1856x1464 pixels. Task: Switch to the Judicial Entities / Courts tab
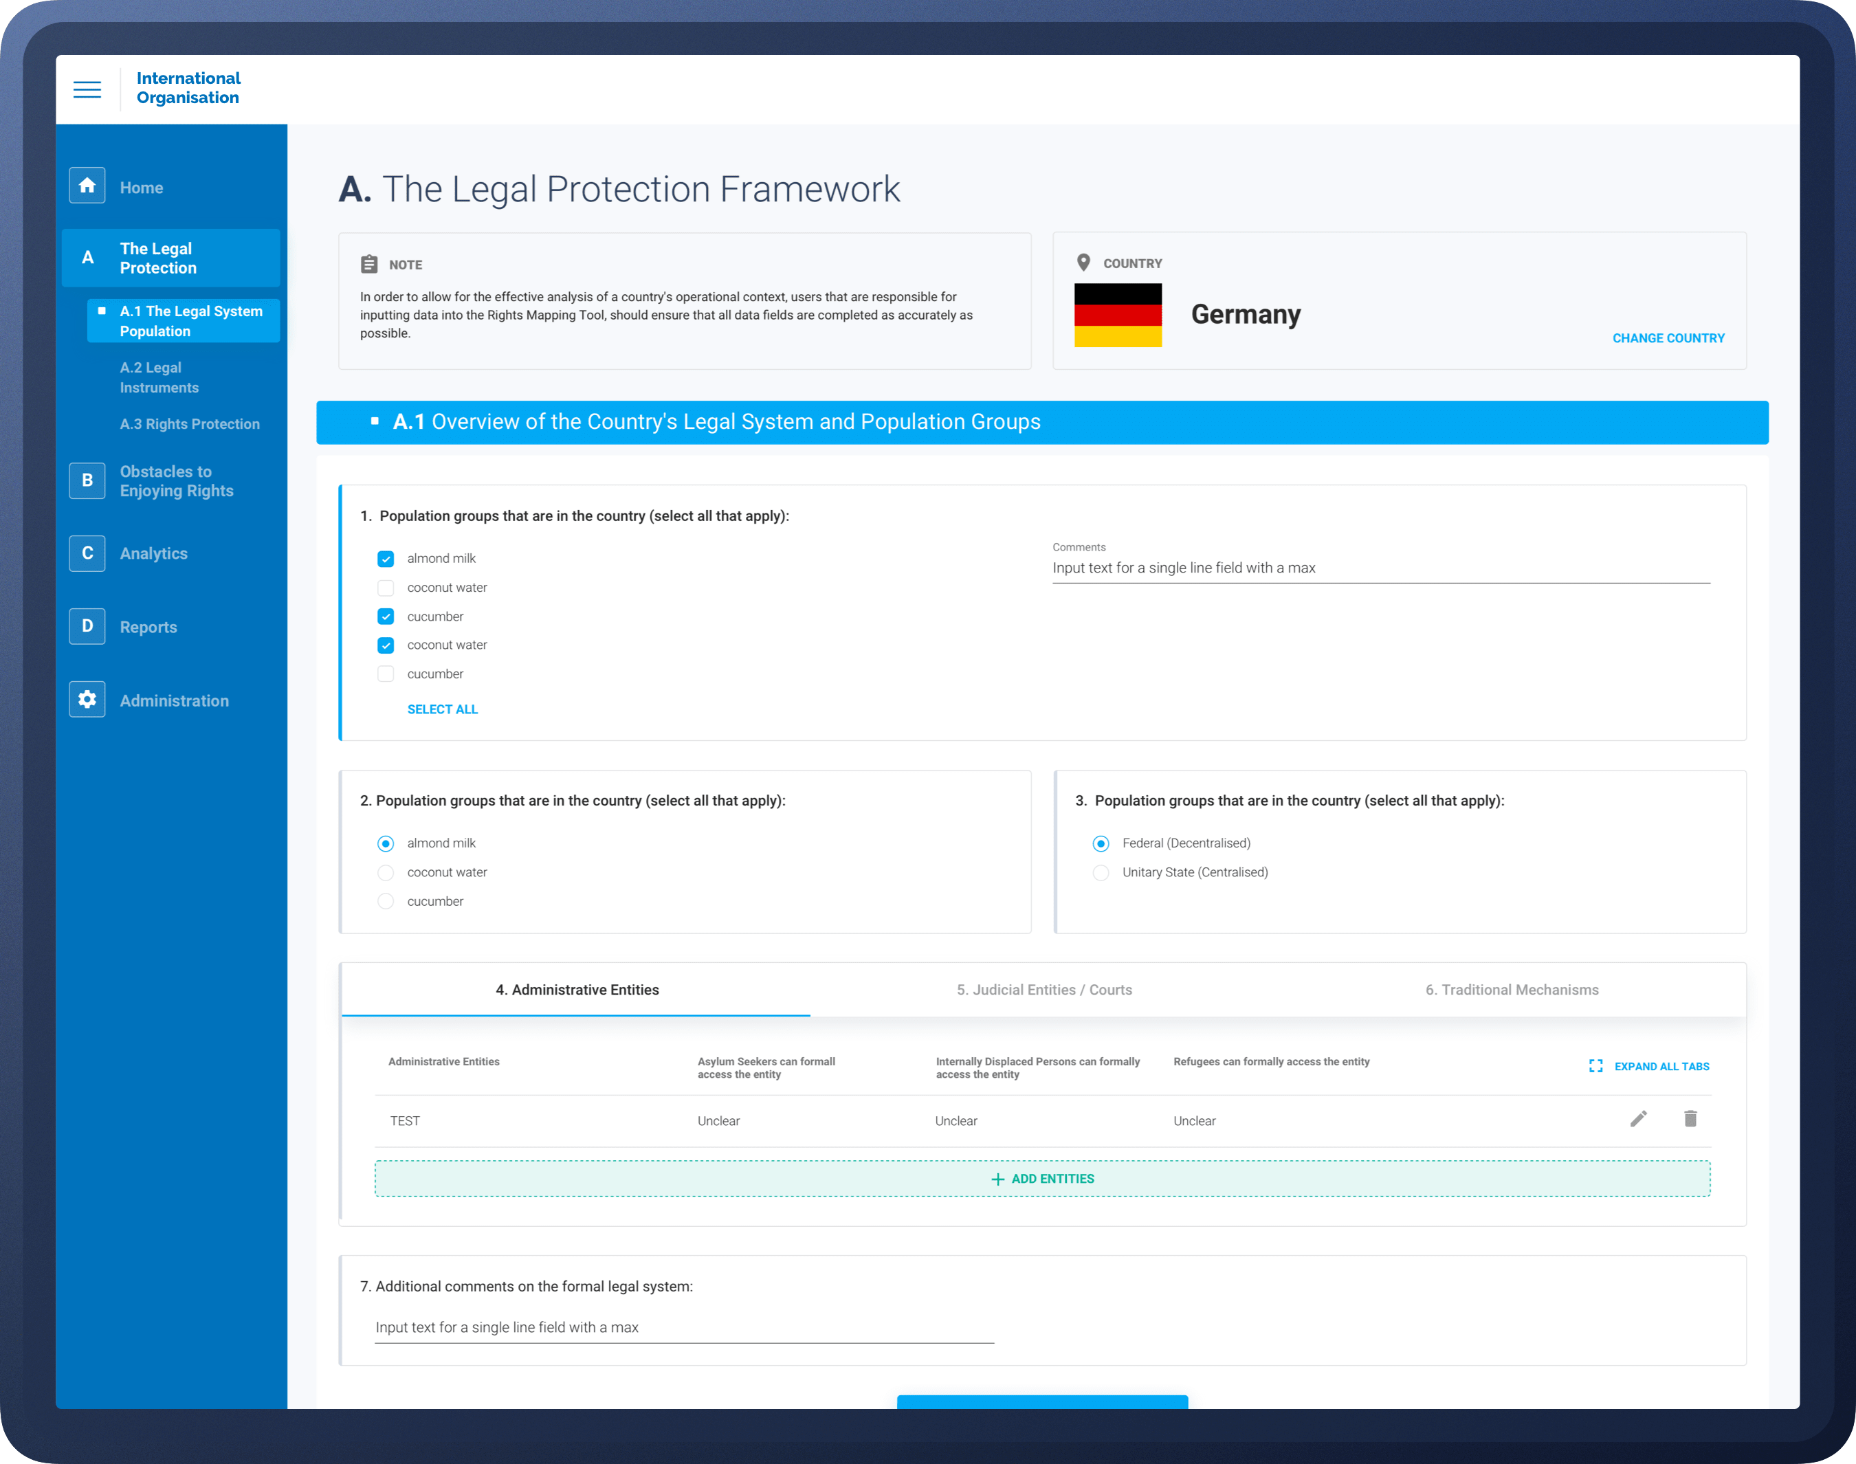[1043, 990]
